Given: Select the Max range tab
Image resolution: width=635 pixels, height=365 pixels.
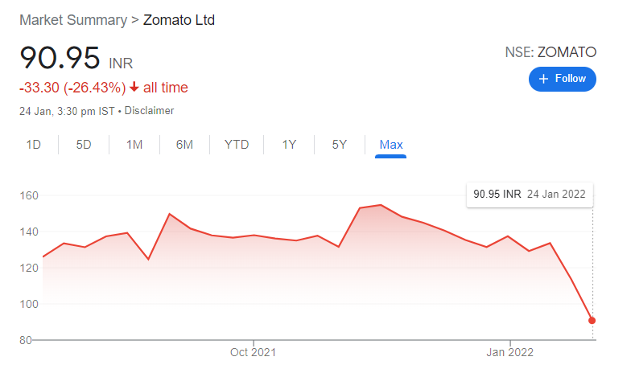Looking at the screenshot, I should click(x=391, y=145).
